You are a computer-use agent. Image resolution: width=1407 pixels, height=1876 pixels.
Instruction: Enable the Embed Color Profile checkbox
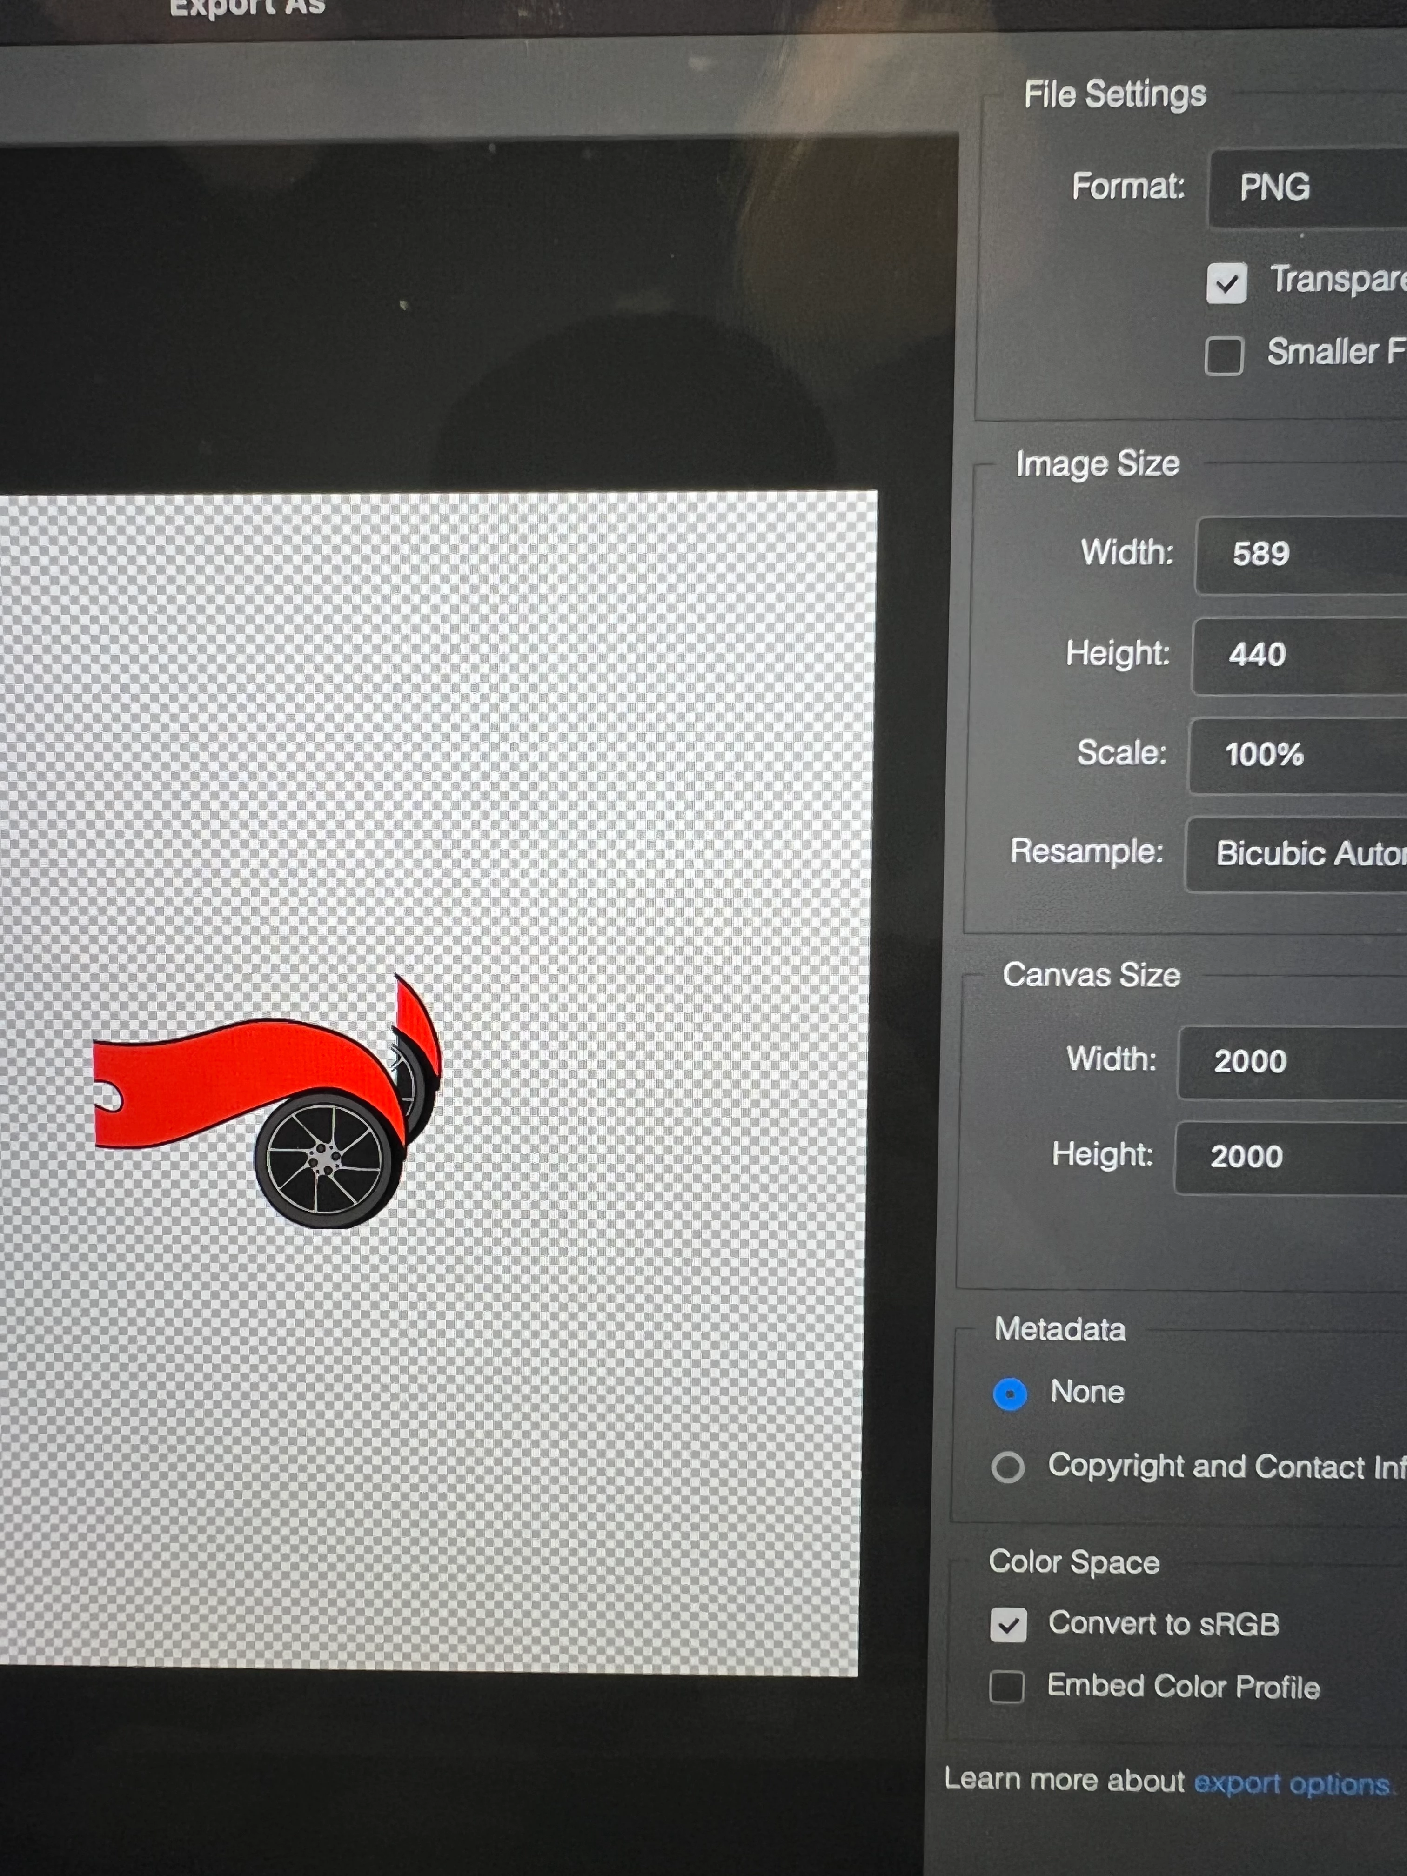(x=1007, y=1687)
